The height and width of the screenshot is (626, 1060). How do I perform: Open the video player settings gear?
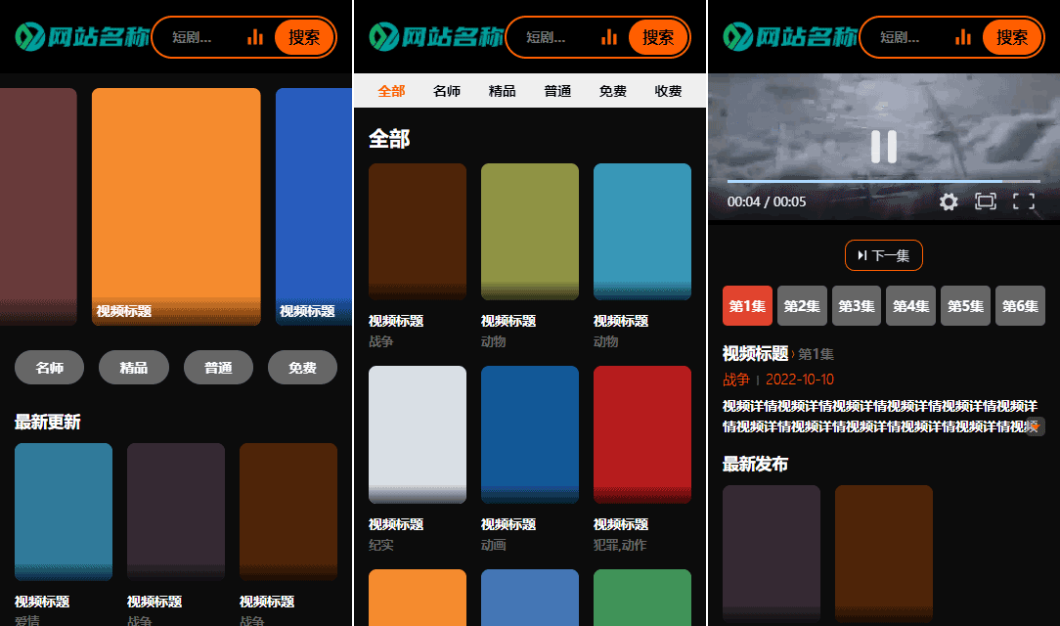click(949, 201)
